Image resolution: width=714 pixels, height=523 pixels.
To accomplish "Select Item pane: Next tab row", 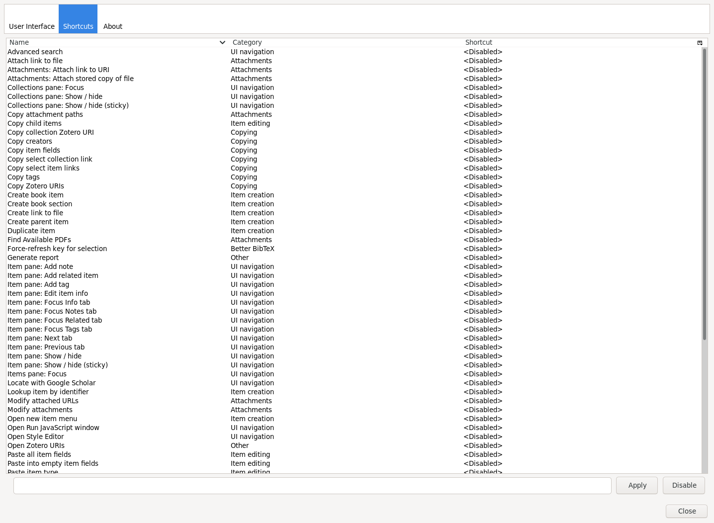I will click(354, 338).
